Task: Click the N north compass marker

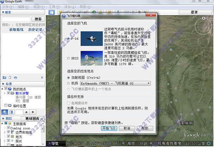Action: 204,18
